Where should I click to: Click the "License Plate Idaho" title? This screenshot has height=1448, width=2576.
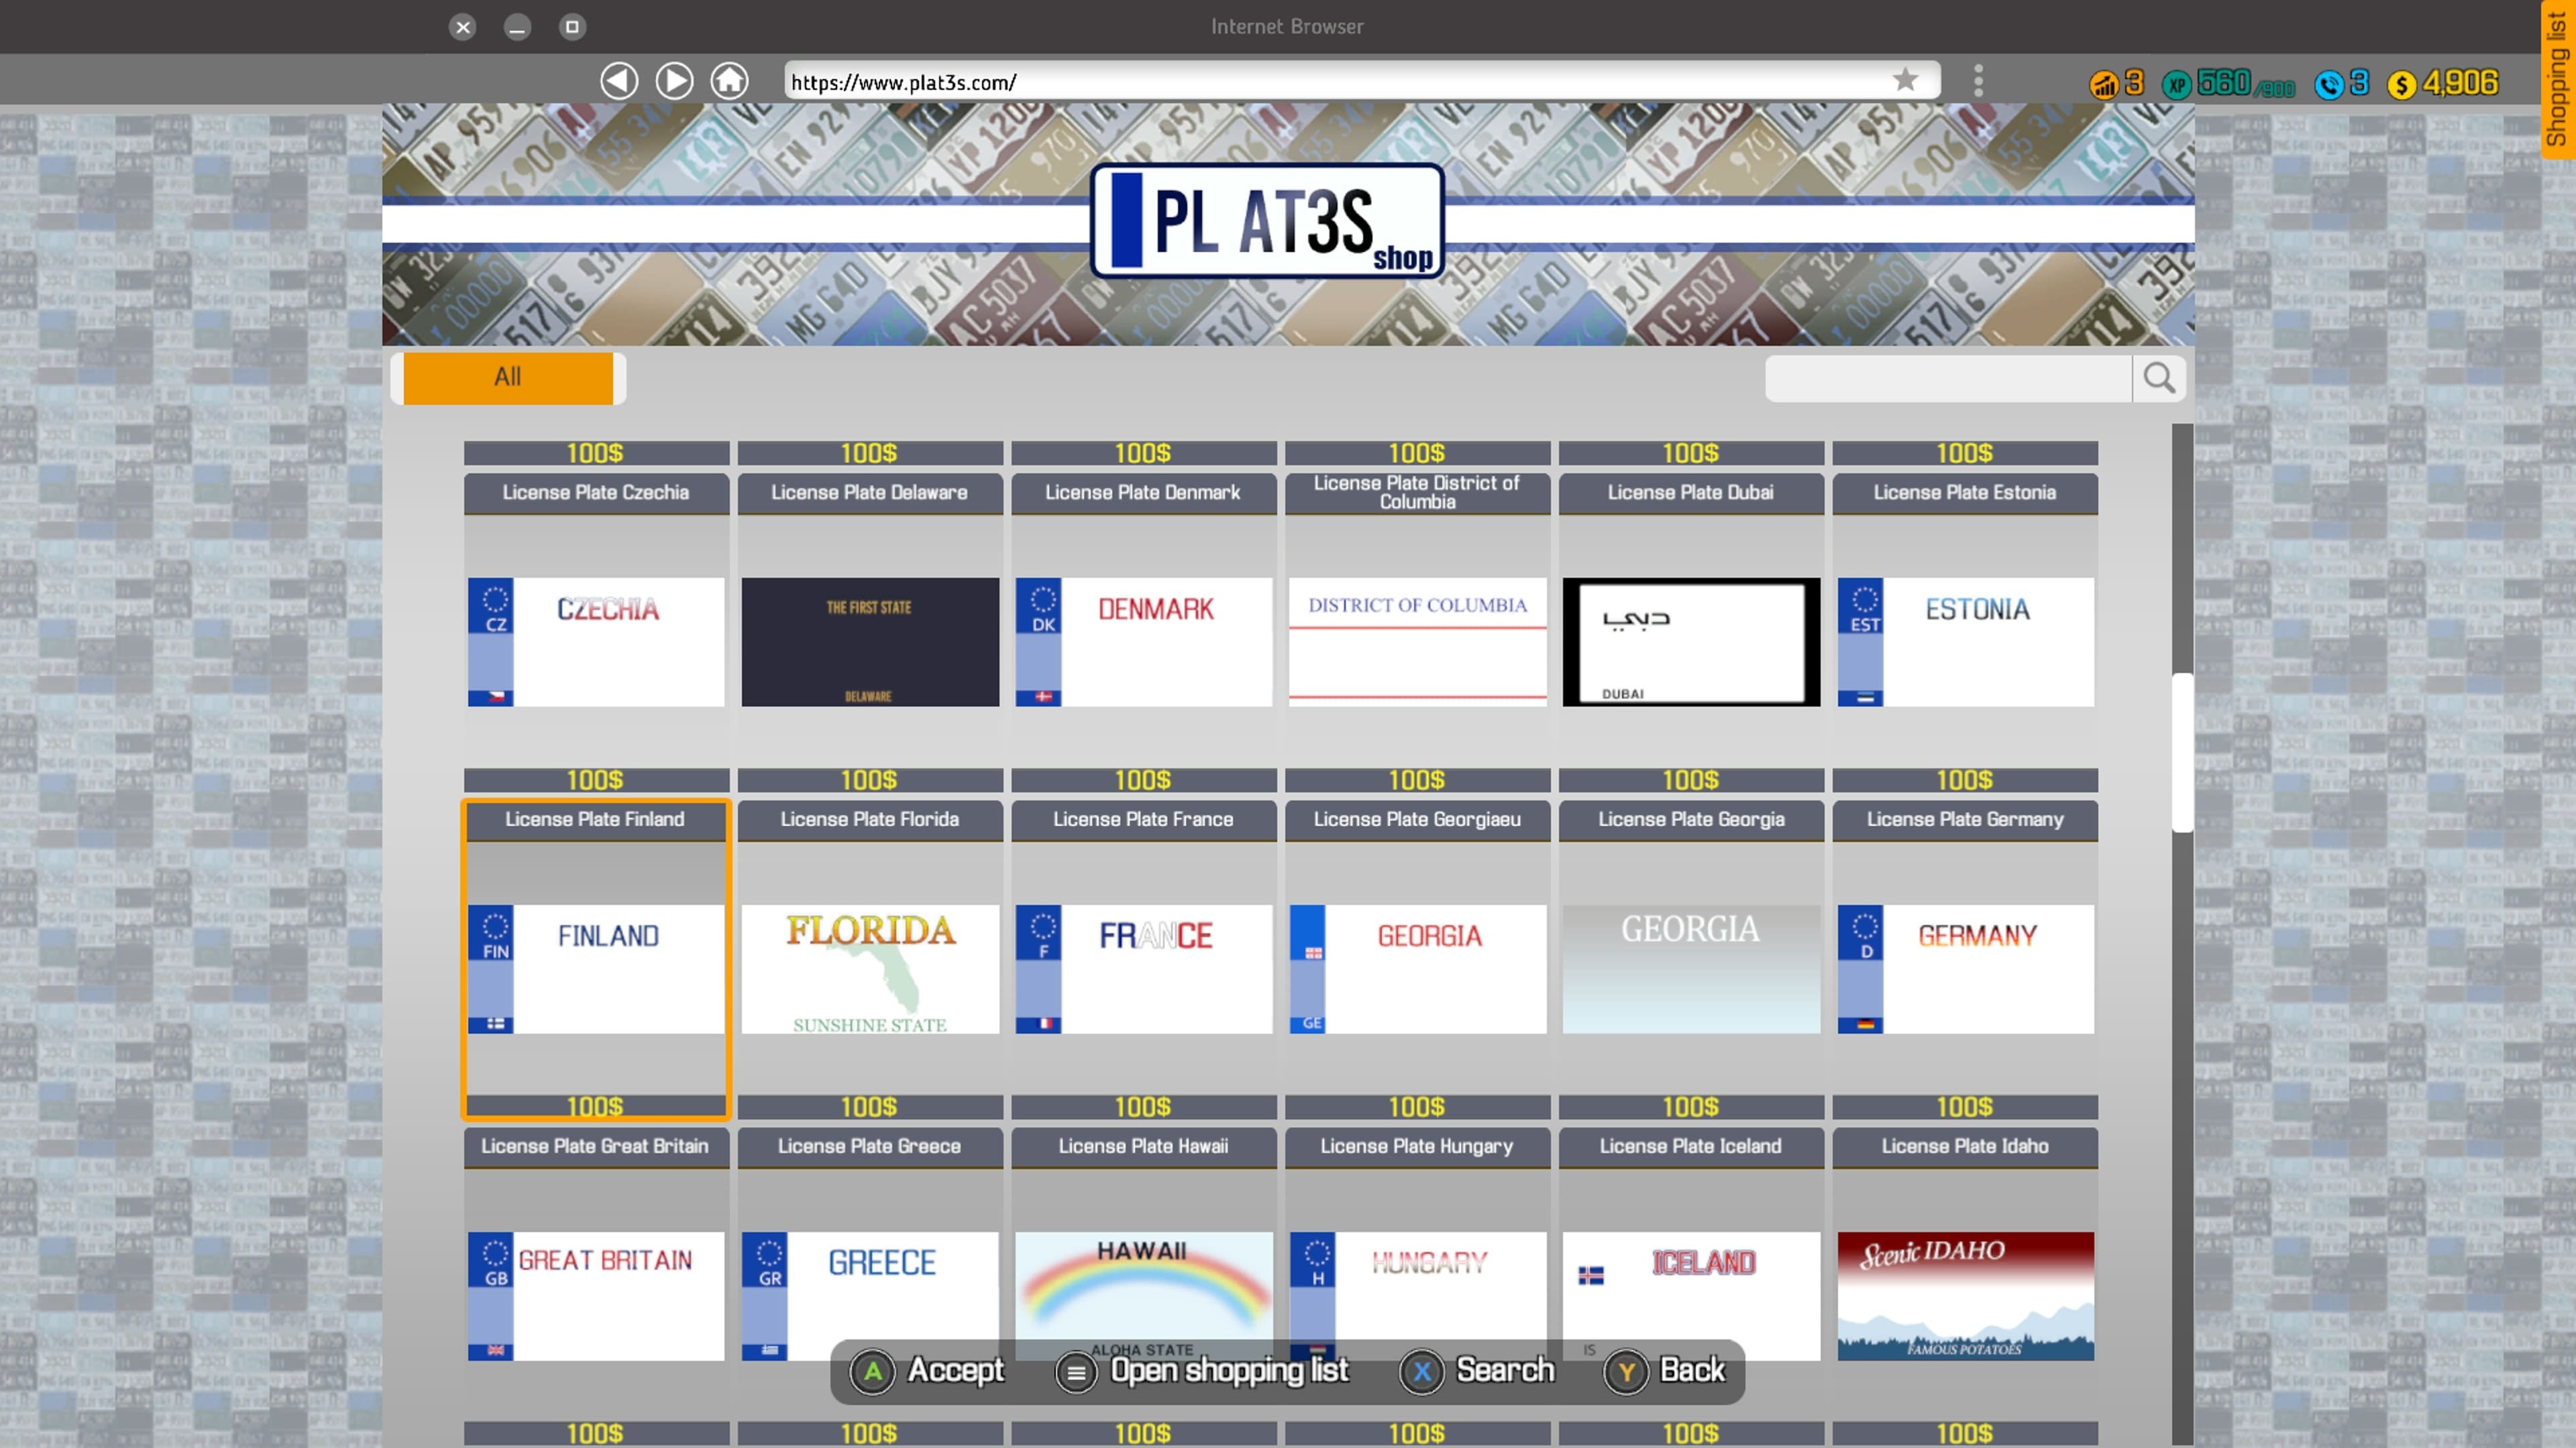tap(1965, 1146)
